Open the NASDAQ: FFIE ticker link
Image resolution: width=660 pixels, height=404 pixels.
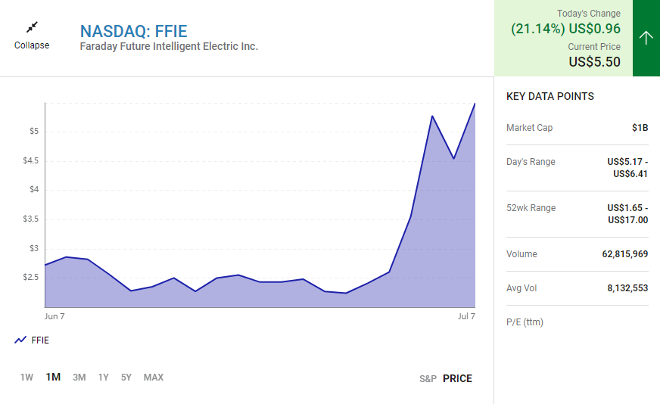(134, 32)
